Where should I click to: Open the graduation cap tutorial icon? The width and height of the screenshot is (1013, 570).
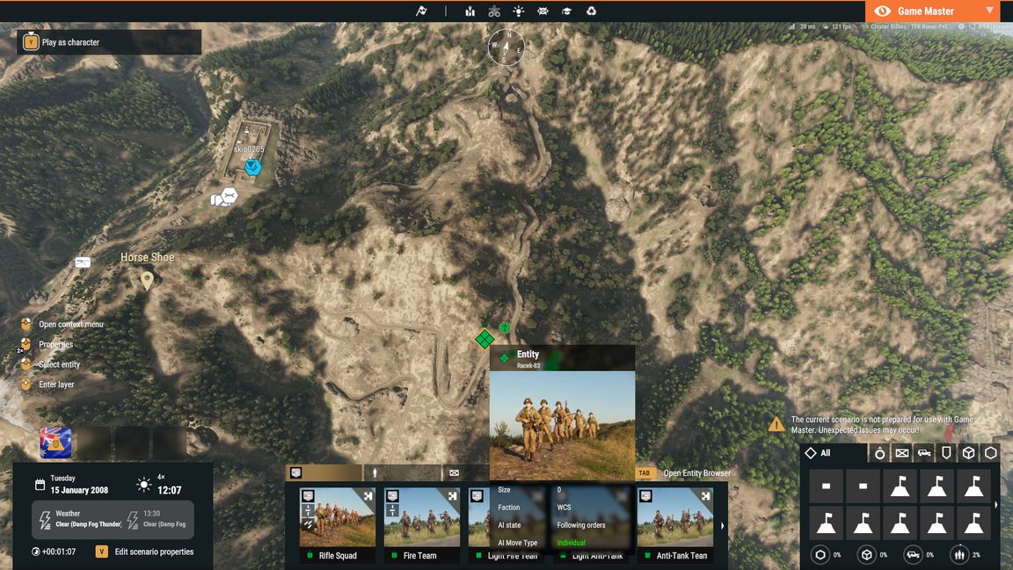(566, 11)
